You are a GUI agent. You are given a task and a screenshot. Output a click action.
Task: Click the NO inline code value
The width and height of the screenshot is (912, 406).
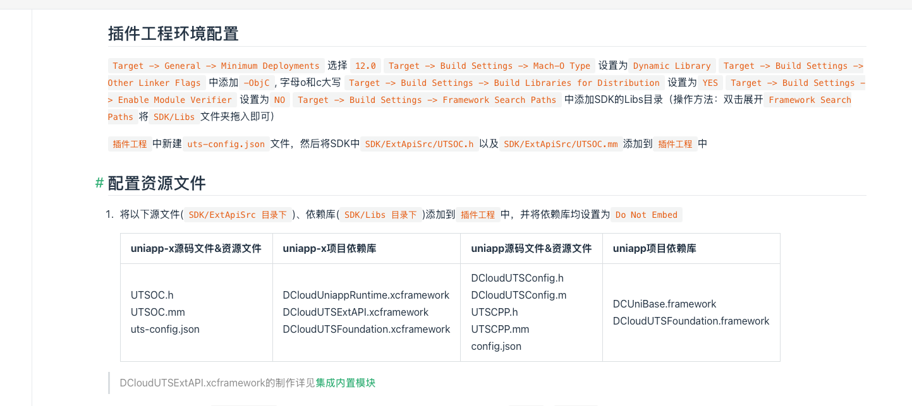pos(279,100)
